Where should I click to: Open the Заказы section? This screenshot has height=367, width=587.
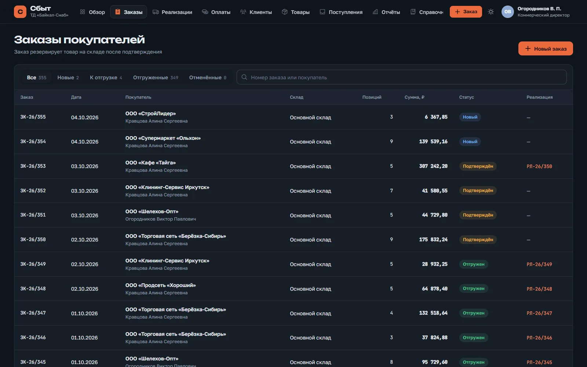129,12
